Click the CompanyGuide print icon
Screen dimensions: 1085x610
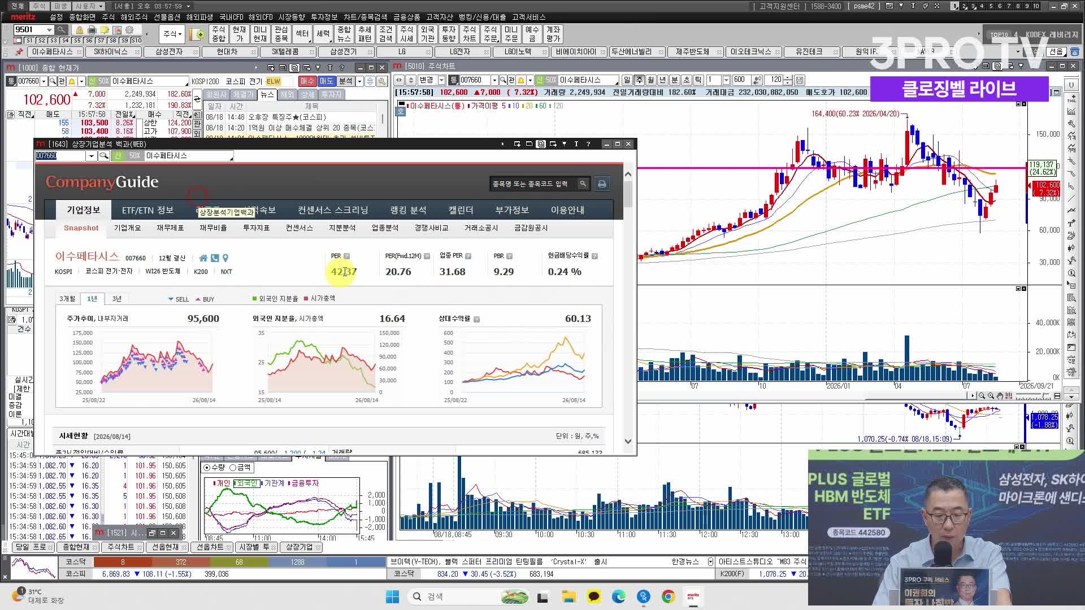click(602, 184)
